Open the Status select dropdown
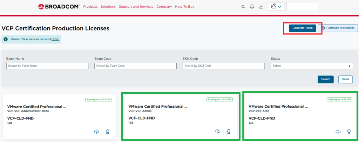The width and height of the screenshot is (359, 142). [312, 66]
